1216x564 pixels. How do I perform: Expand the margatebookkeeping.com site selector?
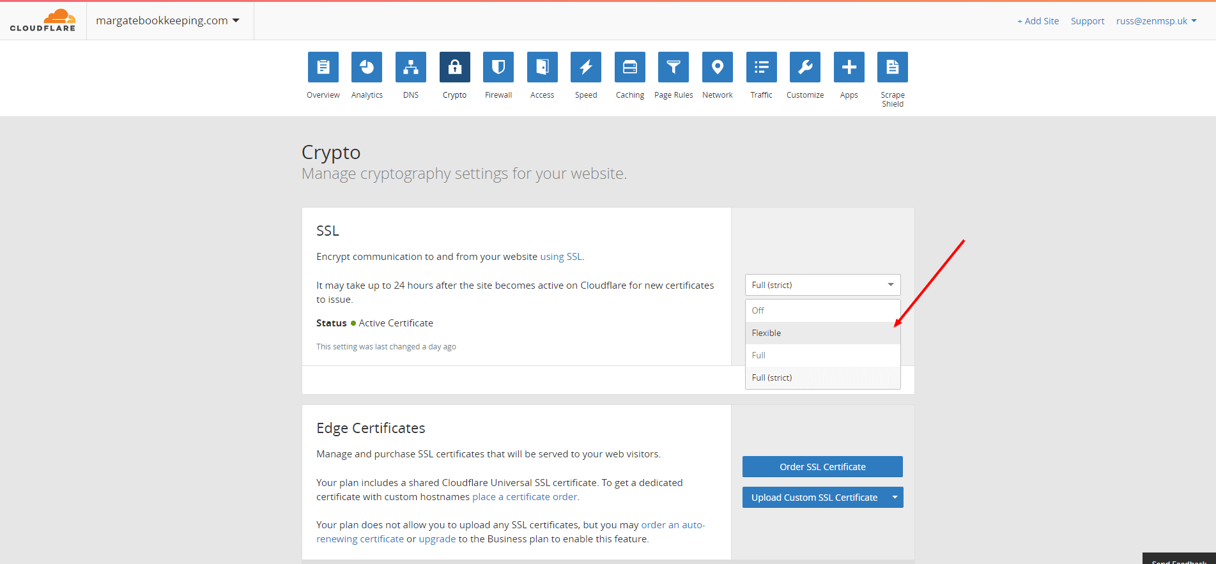pyautogui.click(x=167, y=20)
